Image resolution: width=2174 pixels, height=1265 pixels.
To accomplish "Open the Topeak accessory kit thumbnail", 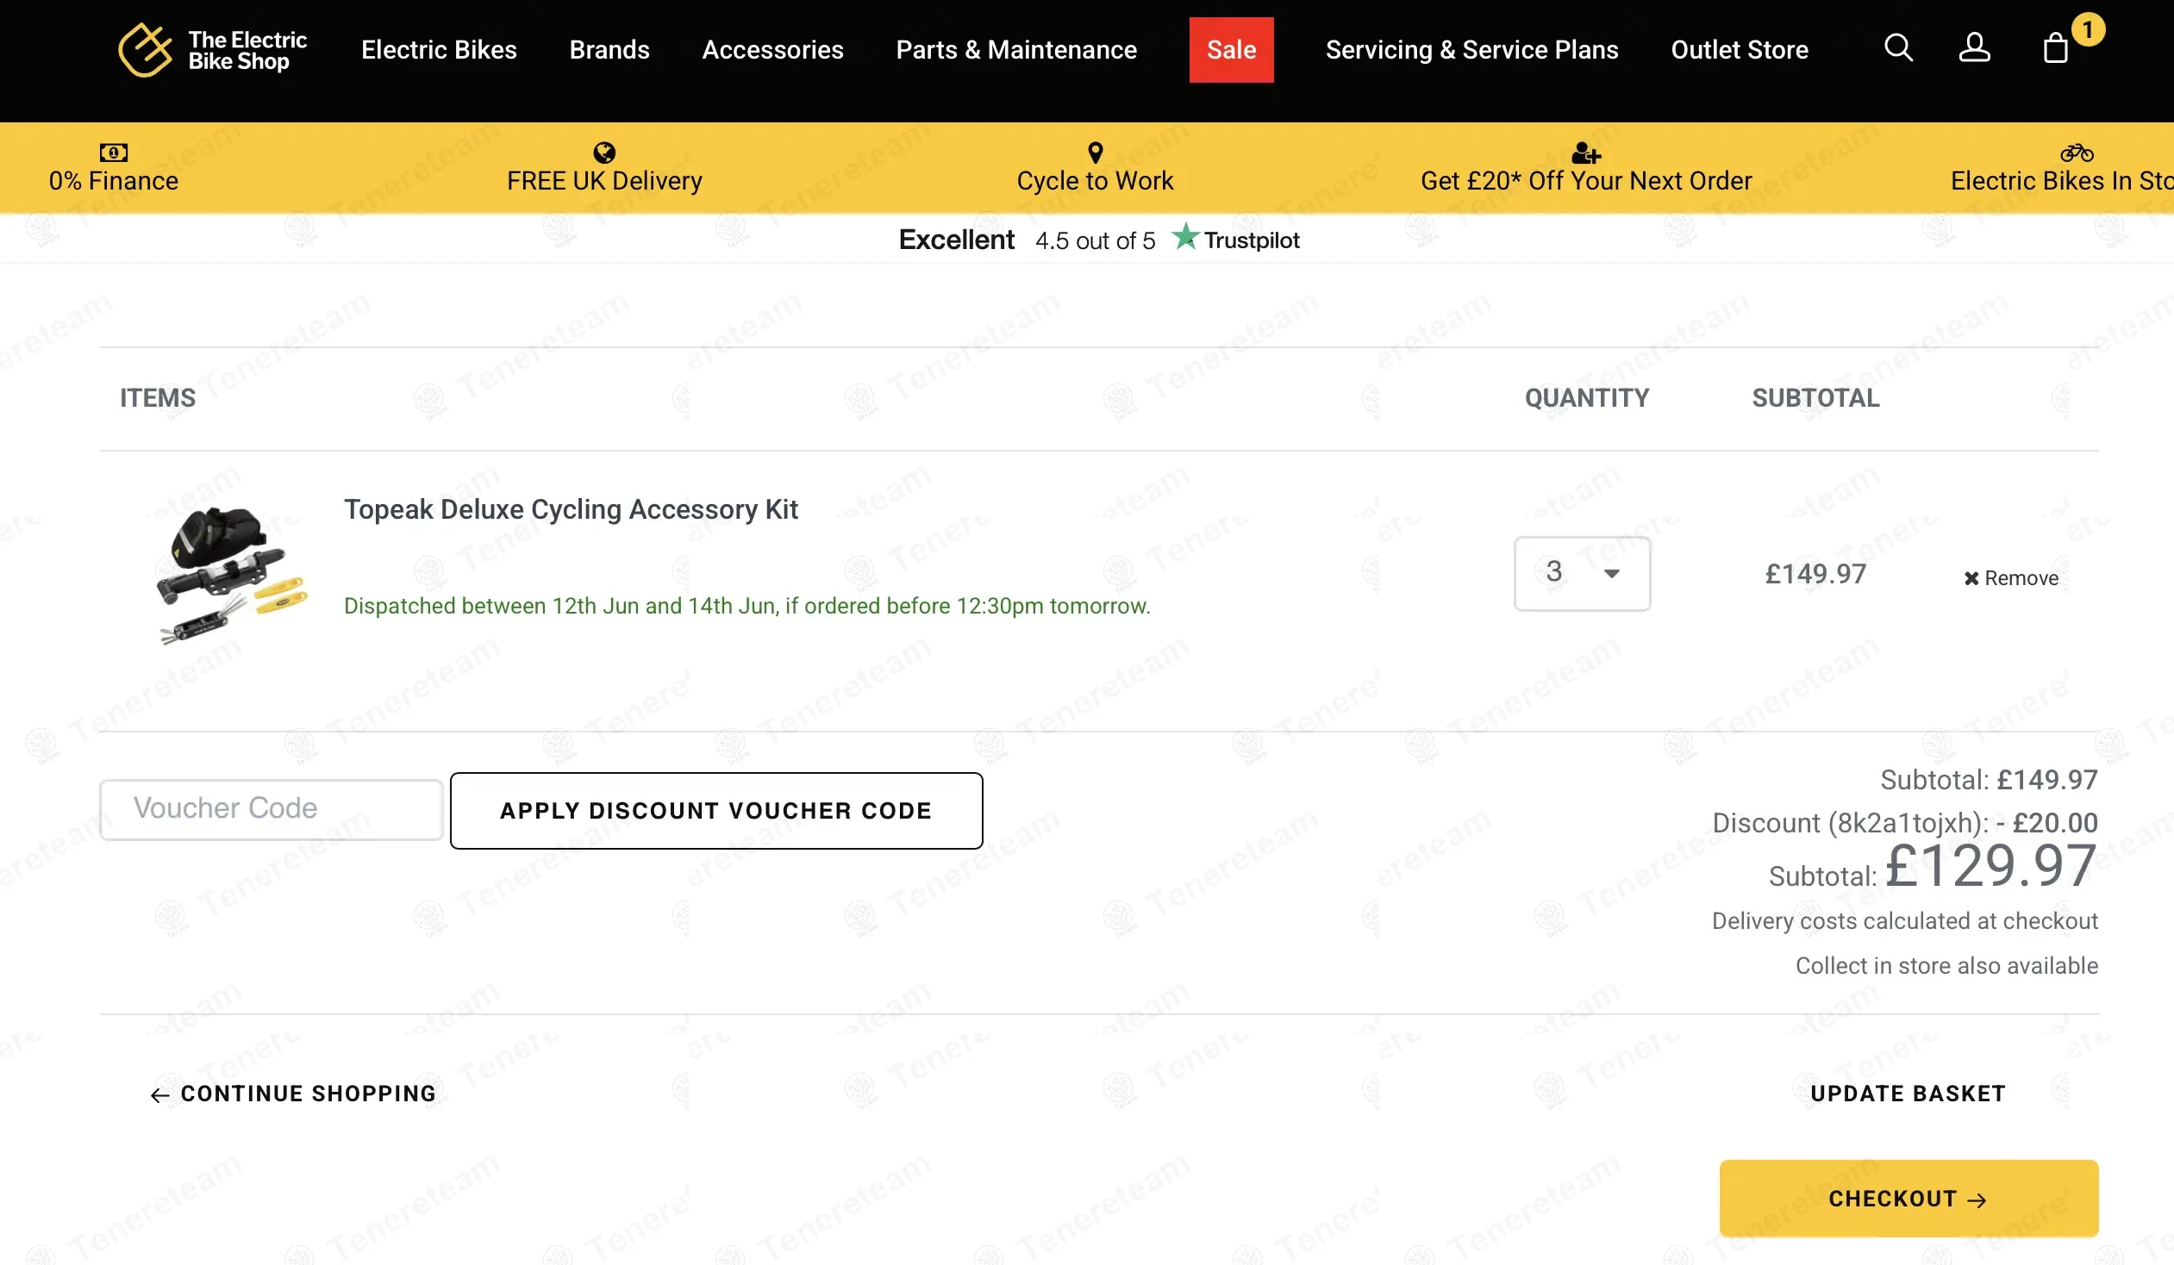I will [230, 575].
